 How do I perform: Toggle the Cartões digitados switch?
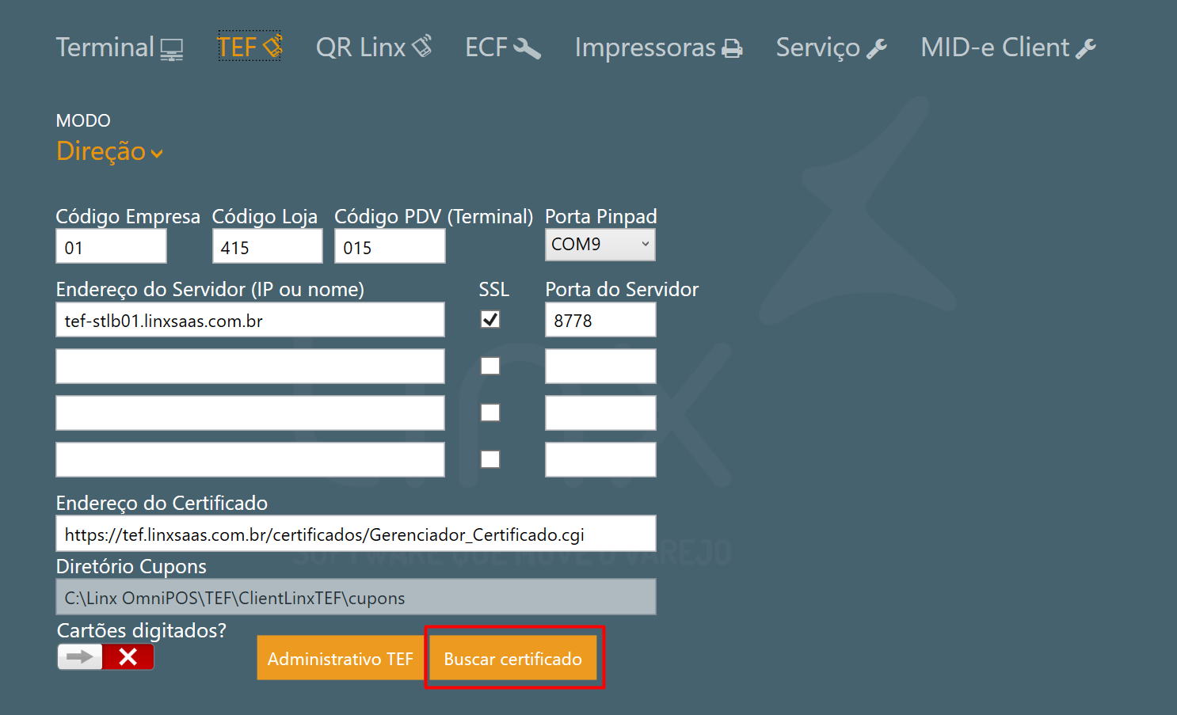point(105,656)
